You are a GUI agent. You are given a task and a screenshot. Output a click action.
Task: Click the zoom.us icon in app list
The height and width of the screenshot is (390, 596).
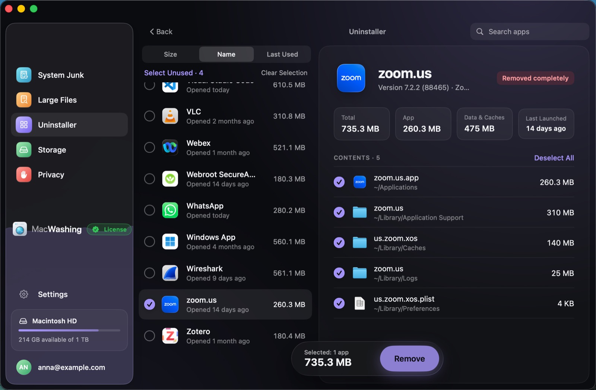[x=170, y=304]
